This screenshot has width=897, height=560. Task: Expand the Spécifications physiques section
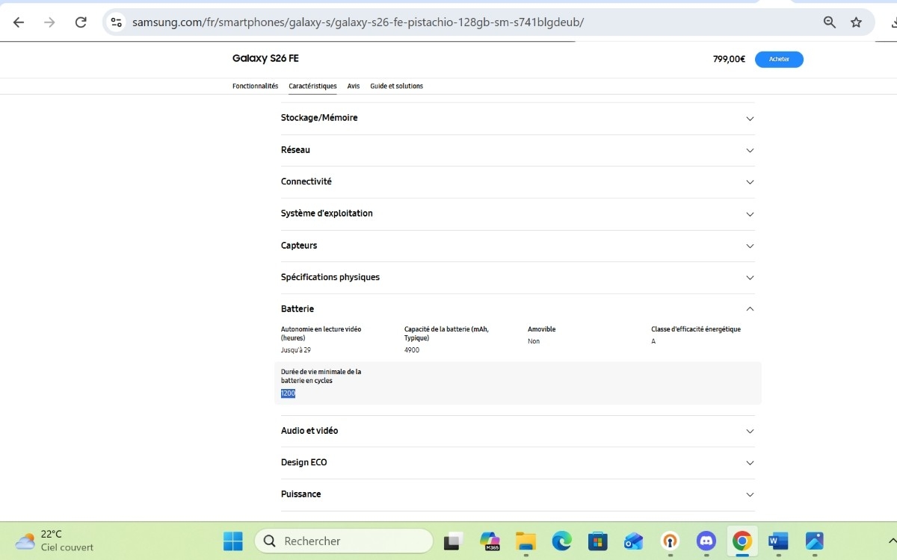coord(518,277)
